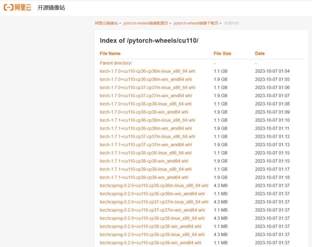Download torch-1.7.1+cu110-cp38-cp38-win_amd64.whl
Screen dimensions: 312x247
pos(144,161)
